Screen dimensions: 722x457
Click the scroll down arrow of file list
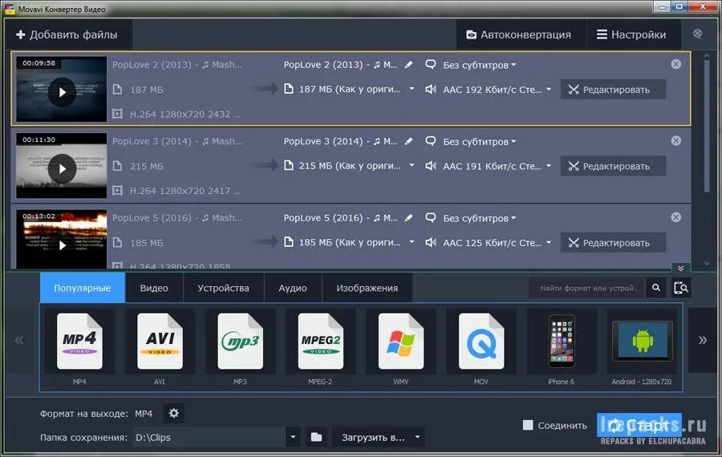707,264
